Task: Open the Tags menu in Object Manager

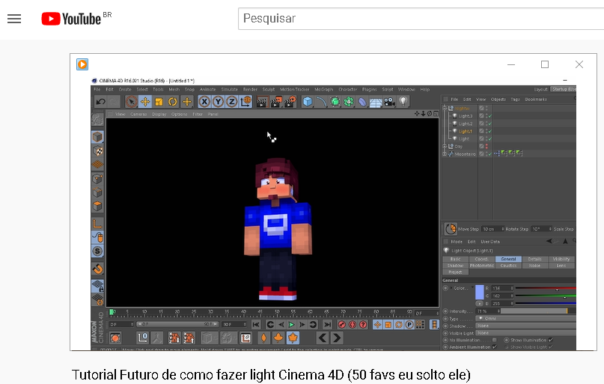Action: click(515, 100)
